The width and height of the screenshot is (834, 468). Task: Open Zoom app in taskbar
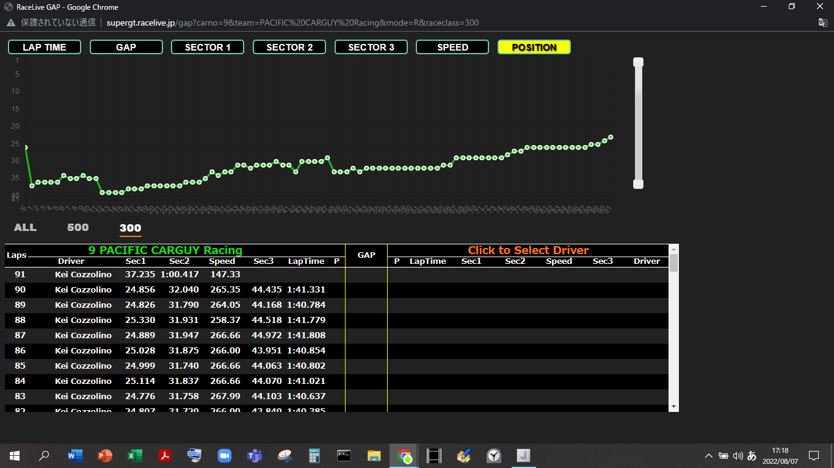(225, 455)
